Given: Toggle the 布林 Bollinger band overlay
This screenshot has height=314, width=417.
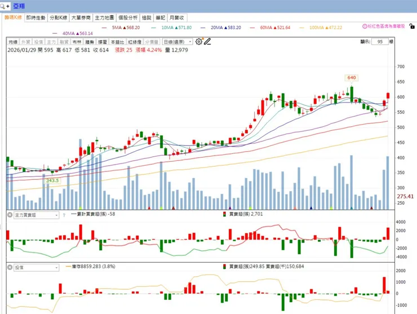Looking at the screenshot, I should (77, 42).
